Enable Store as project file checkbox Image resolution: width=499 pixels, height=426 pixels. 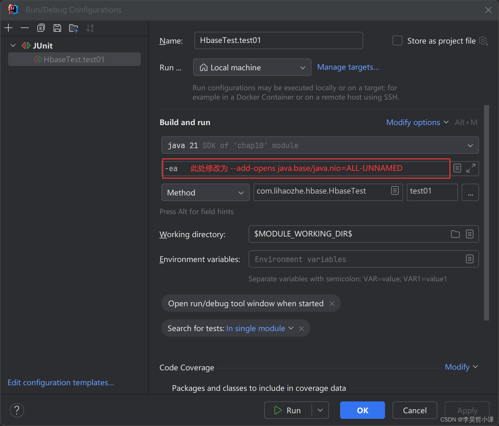point(397,41)
